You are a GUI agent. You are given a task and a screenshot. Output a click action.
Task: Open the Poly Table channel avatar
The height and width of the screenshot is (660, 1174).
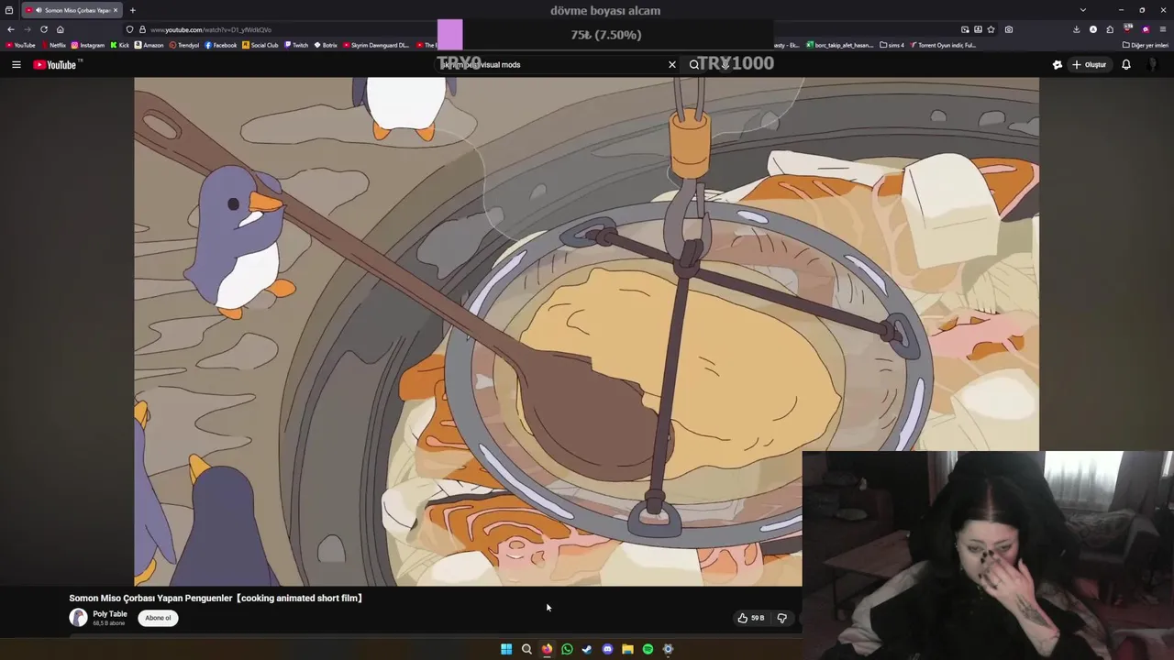pyautogui.click(x=78, y=618)
